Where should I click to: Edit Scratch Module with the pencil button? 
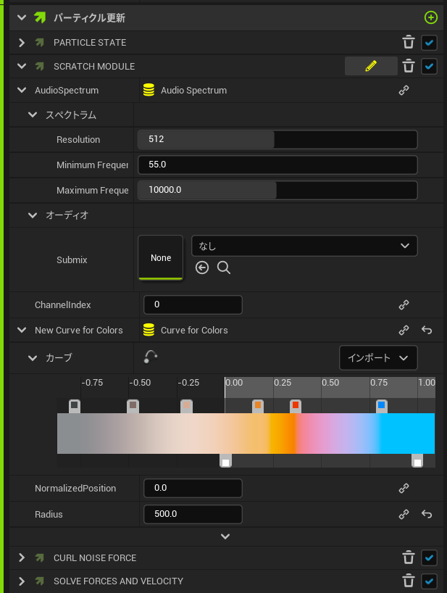(371, 66)
